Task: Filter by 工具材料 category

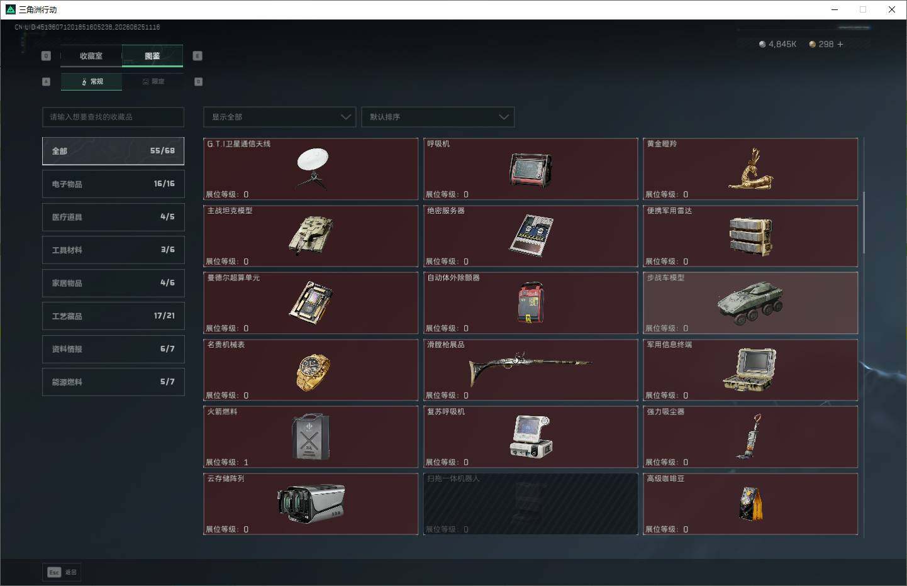Action: pyautogui.click(x=113, y=250)
